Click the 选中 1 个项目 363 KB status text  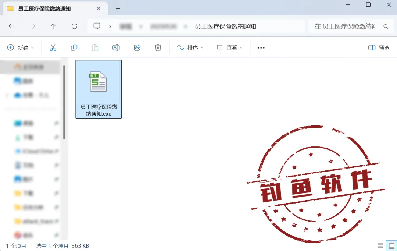click(x=62, y=246)
